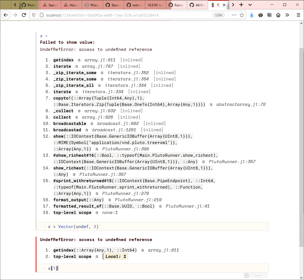This screenshot has width=304, height=280.
Task: Click the vertical scrollbar thumb
Action: pos(301,147)
